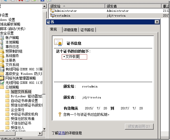170x140 pixels.
Task: Click the 企业信任 folder icon
Action: click(7, 110)
